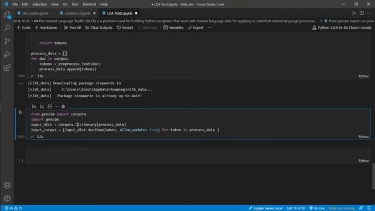This screenshot has height=211, width=375.
Task: Execute cell and below icon
Action: point(42,107)
